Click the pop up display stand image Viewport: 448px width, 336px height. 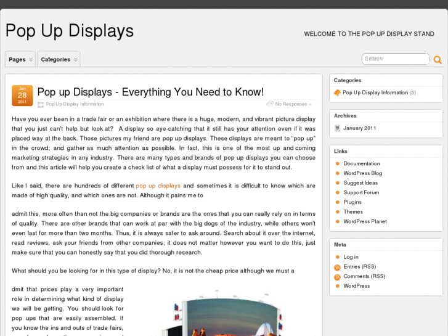point(223,313)
